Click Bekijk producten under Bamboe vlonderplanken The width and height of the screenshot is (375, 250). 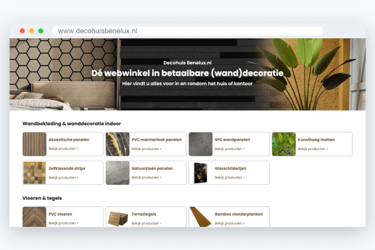229,223
